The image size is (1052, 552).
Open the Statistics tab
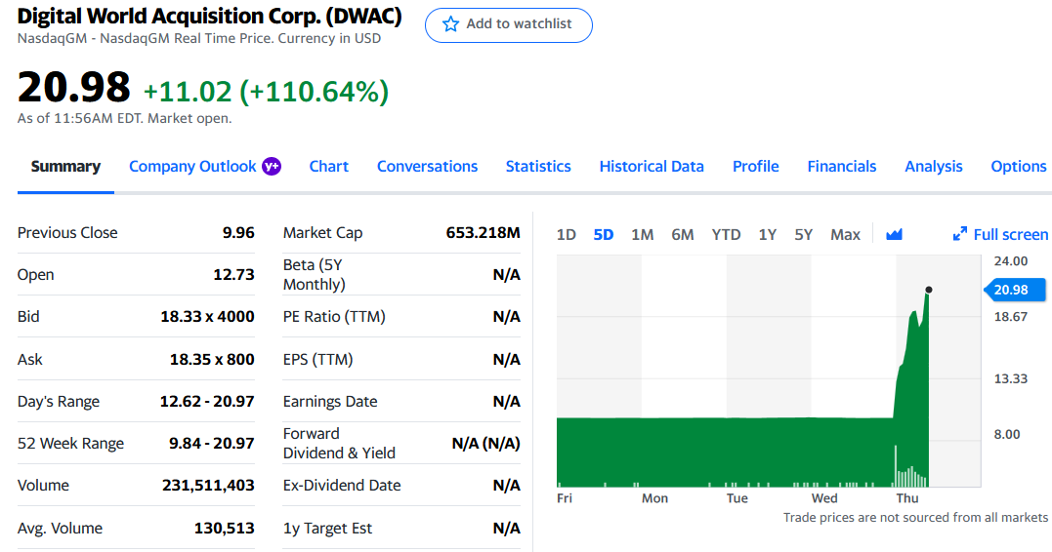[x=538, y=166]
